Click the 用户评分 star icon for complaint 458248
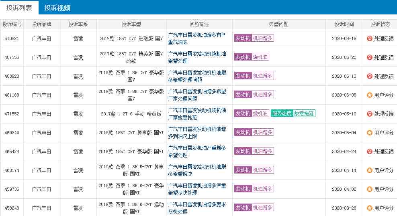Image resolution: width=397 pixels, height=216 pixels. click(370, 208)
